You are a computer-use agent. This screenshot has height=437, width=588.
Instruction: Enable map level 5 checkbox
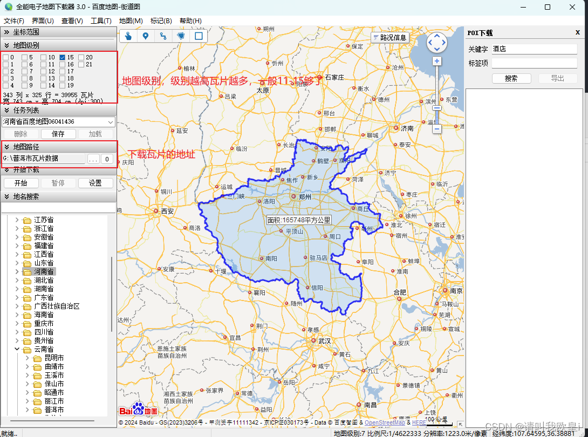coord(24,57)
